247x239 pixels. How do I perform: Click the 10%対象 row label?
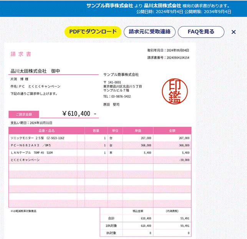[x=111, y=226]
